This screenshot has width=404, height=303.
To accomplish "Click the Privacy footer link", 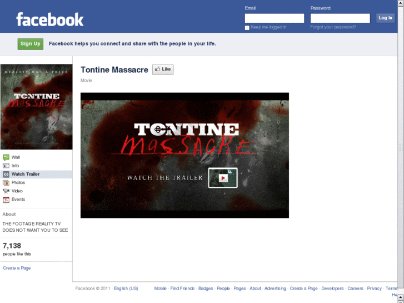I will pyautogui.click(x=375, y=289).
